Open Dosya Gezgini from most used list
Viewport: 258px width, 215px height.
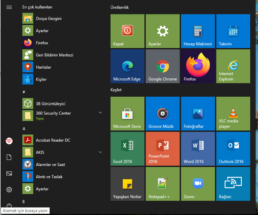62,18
